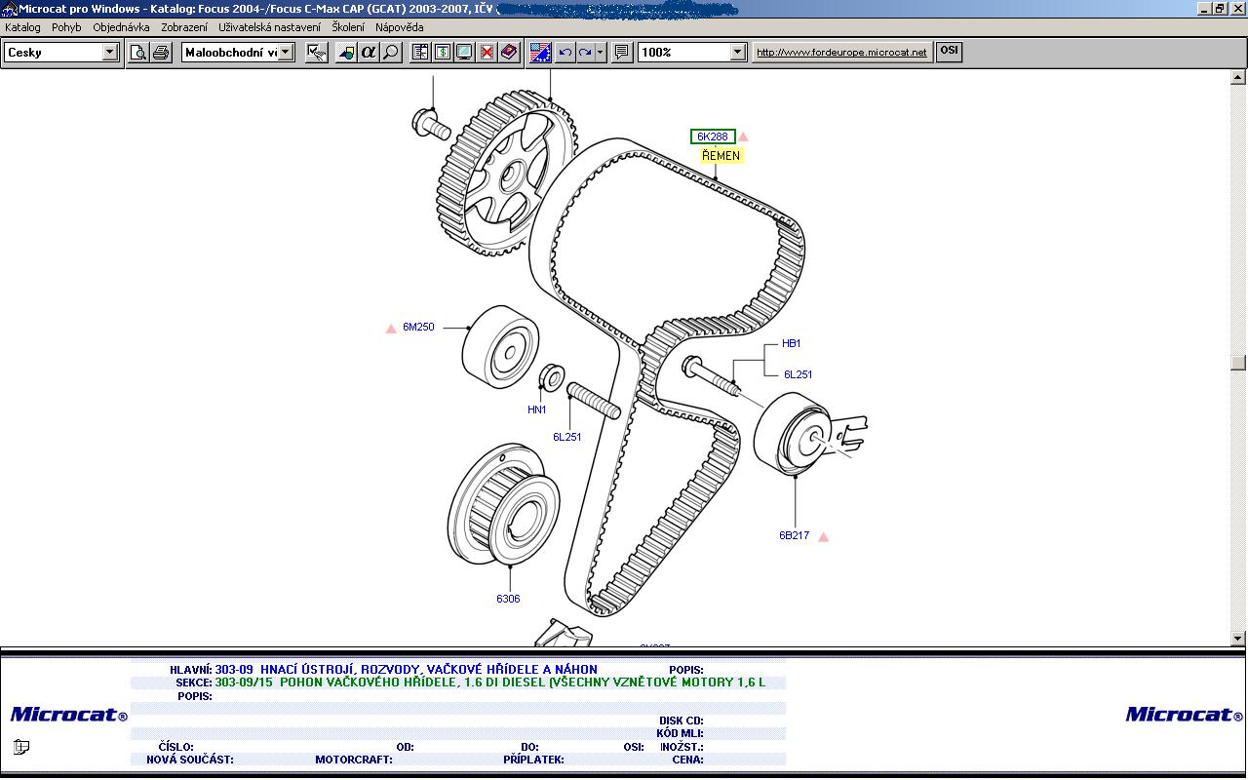The height and width of the screenshot is (780, 1248).
Task: Click the dollar sign price icon
Action: click(443, 53)
